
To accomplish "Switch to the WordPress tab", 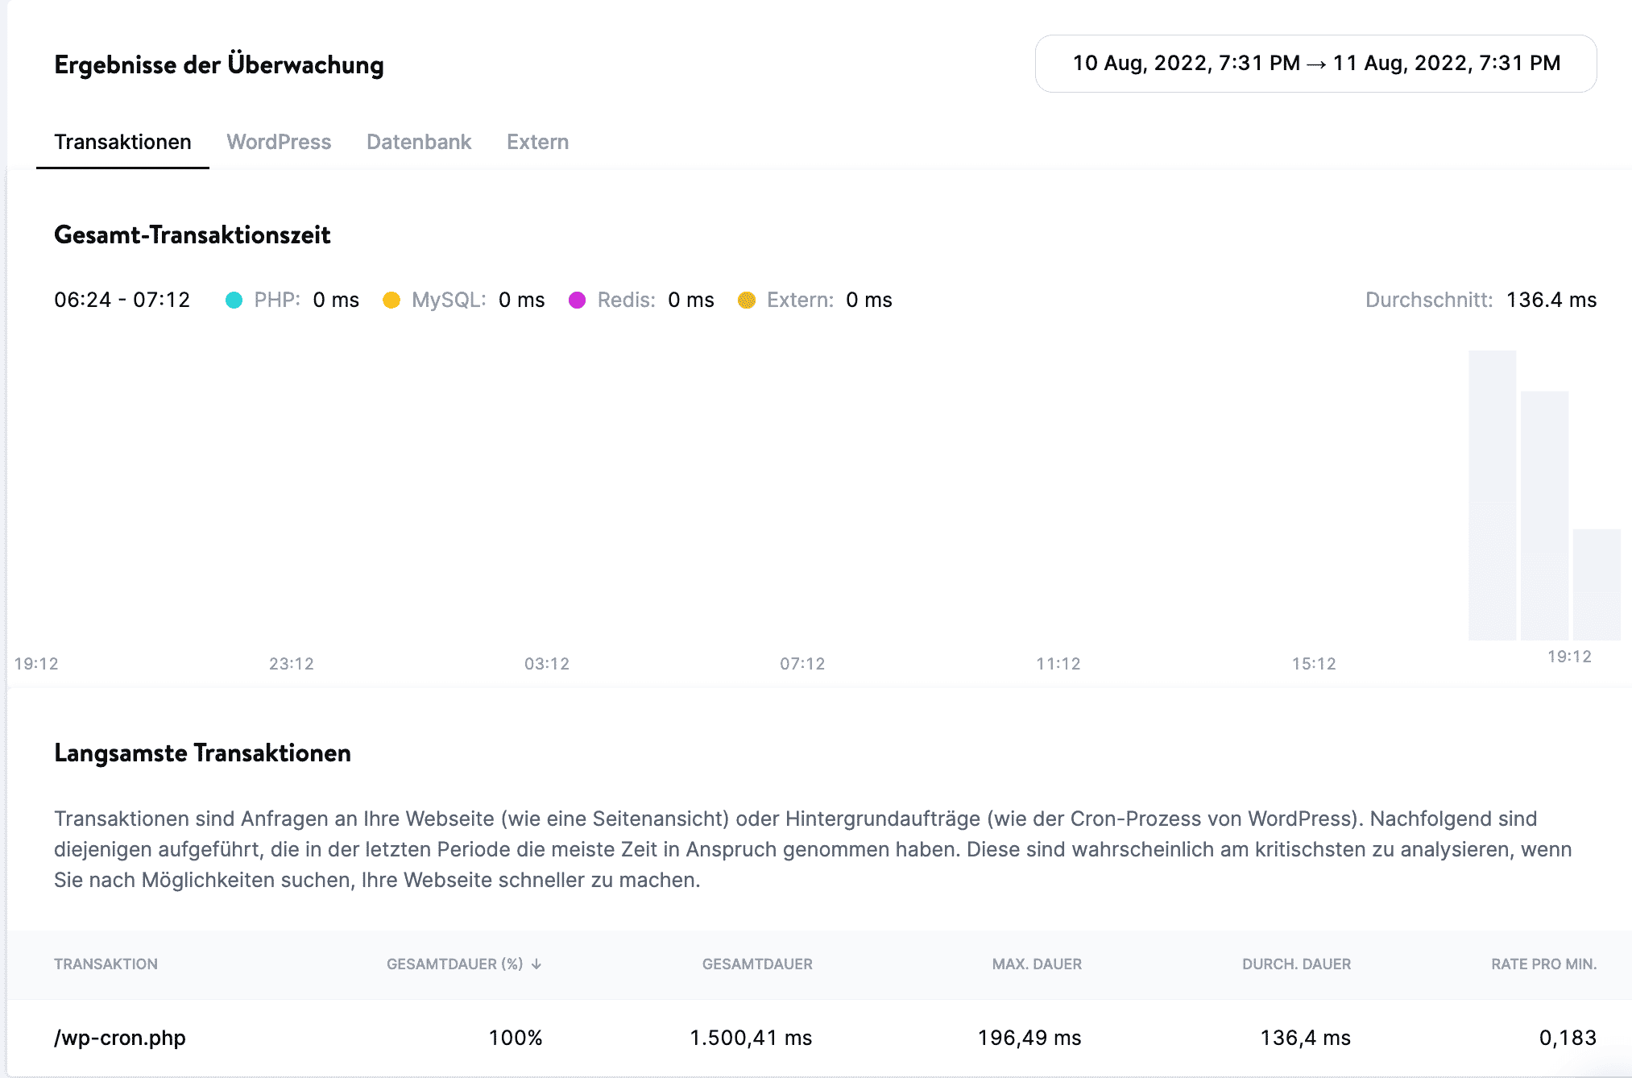I will 279,142.
